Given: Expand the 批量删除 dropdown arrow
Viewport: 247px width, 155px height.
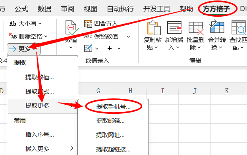Looking at the screenshot, I should [199, 47].
